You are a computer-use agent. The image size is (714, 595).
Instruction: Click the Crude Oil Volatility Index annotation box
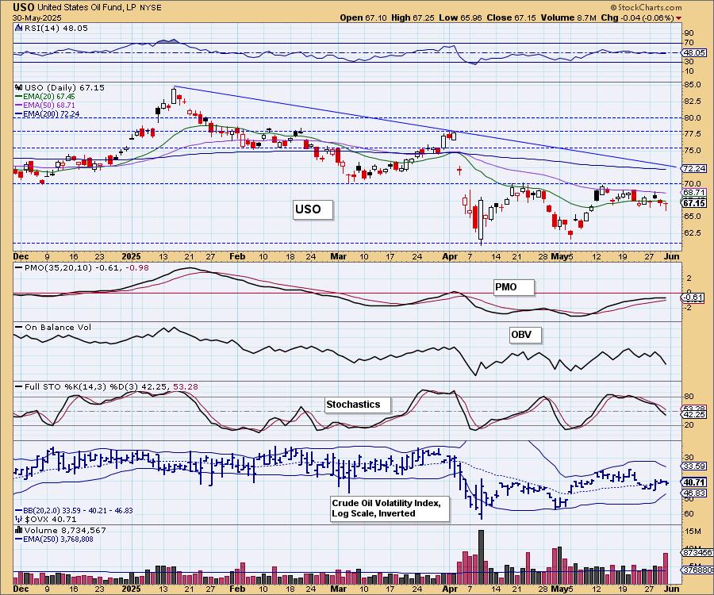(x=390, y=509)
